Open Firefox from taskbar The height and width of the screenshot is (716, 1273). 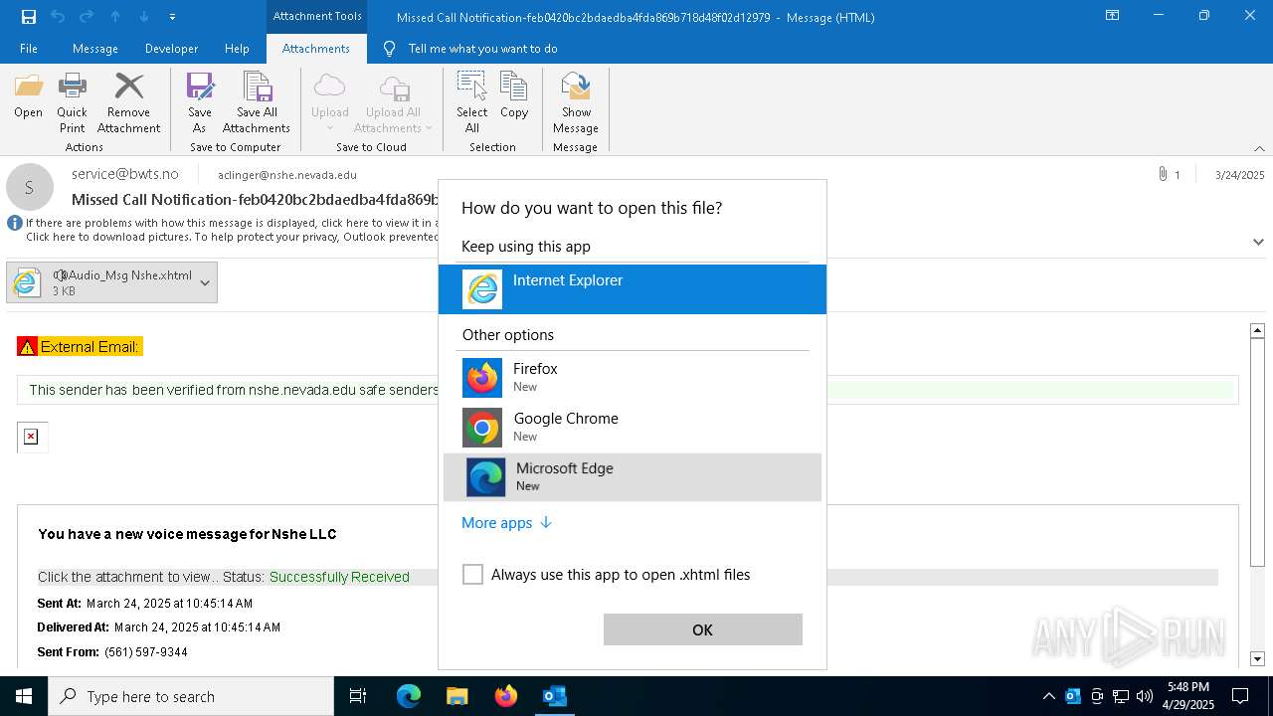(506, 696)
